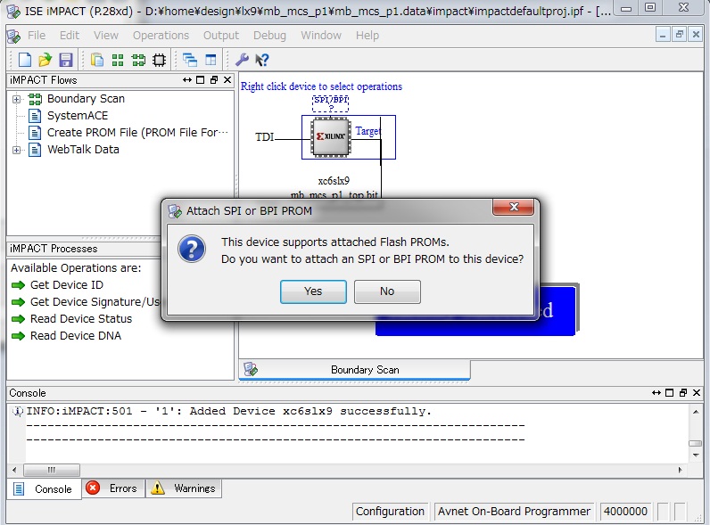Click the duplicate pages toolbar icon
The image size is (710, 525).
coord(97,60)
